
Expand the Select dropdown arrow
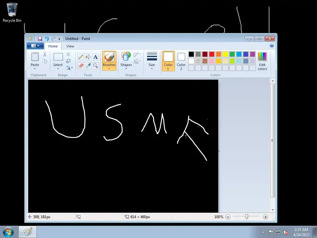coord(58,69)
